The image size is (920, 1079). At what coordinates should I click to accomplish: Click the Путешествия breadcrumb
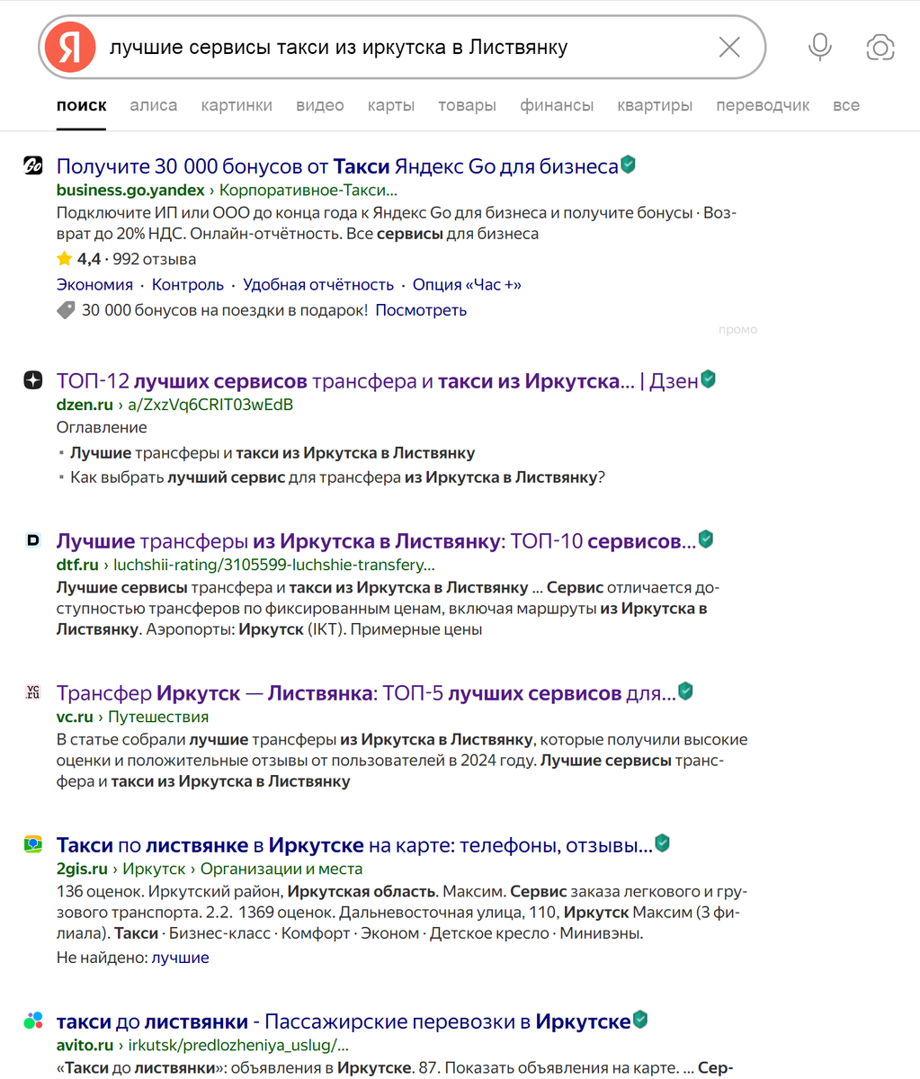(x=158, y=717)
